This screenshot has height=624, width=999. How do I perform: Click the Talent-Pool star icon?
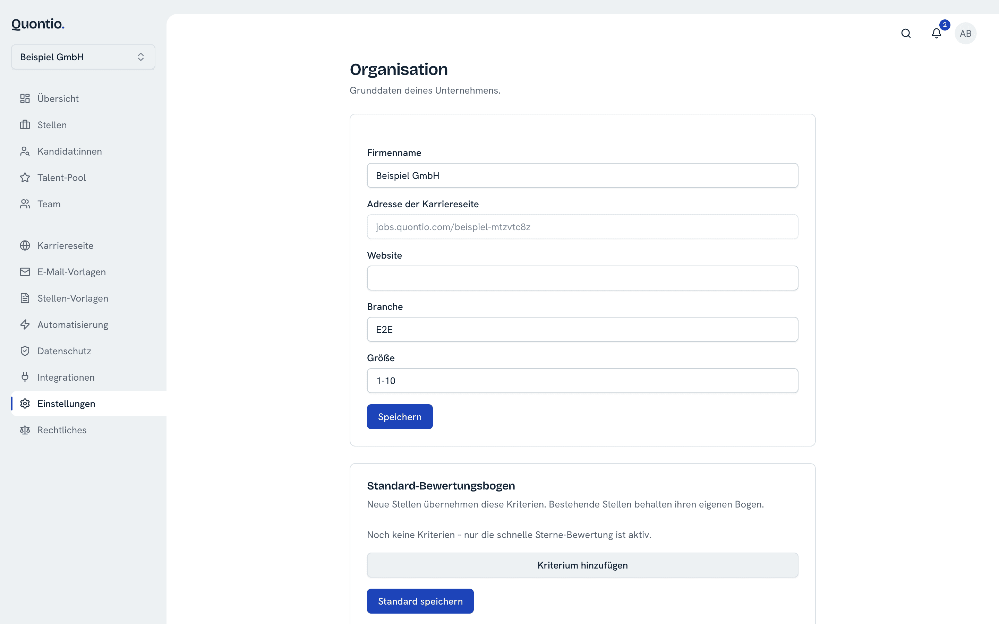(25, 177)
